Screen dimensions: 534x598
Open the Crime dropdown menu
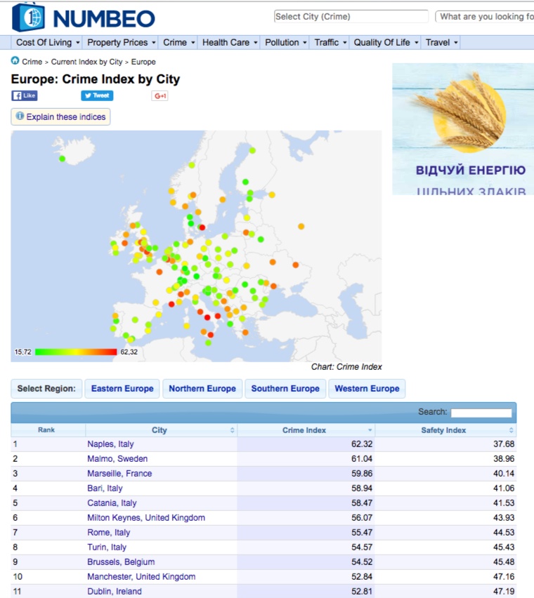point(179,42)
